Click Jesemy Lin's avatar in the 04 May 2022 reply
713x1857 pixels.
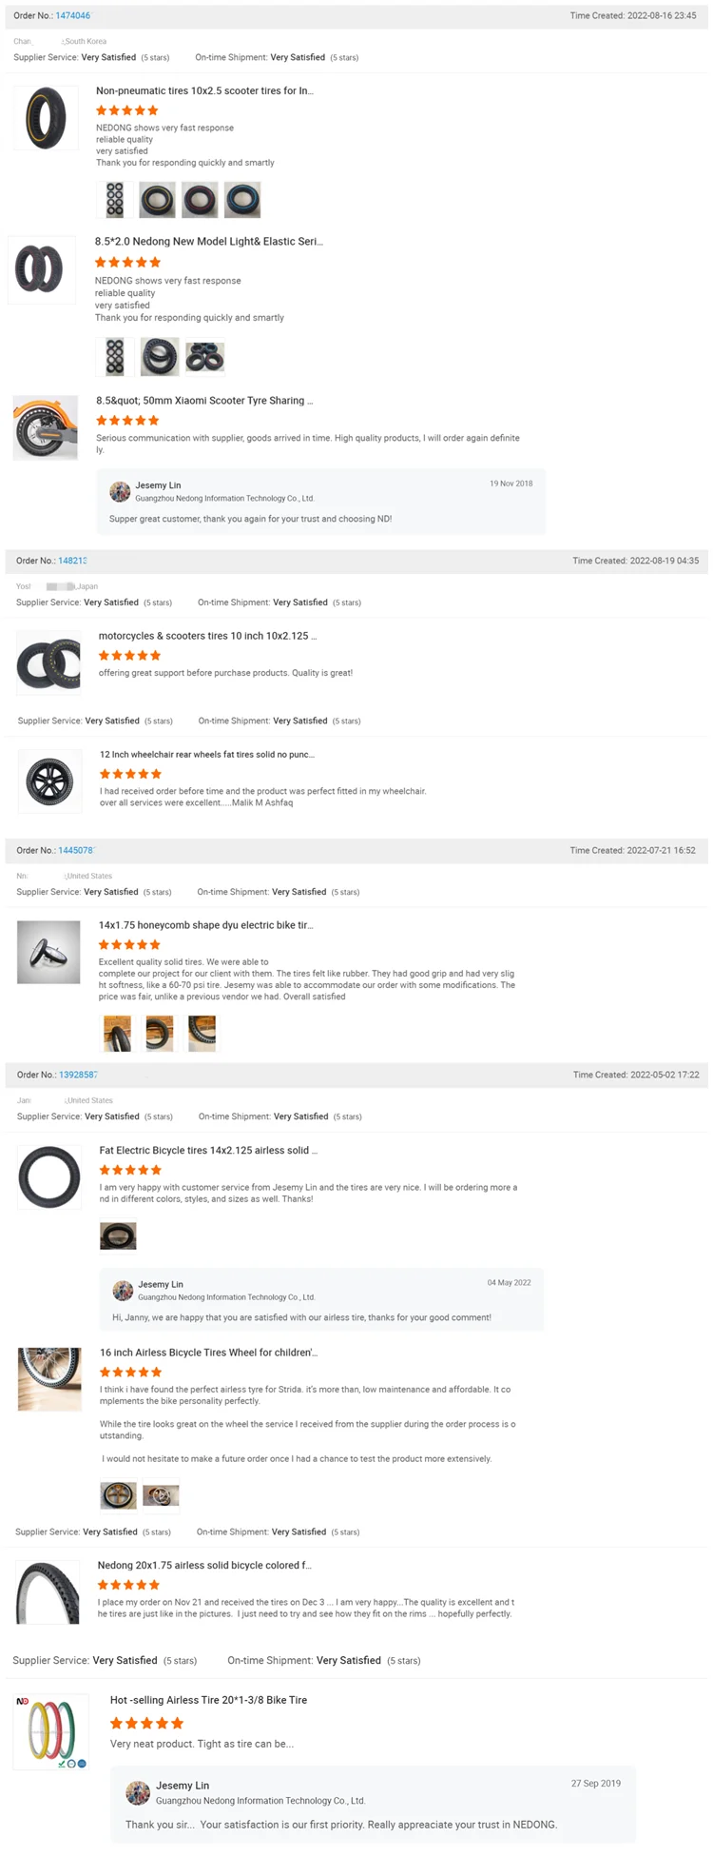[x=123, y=1290]
